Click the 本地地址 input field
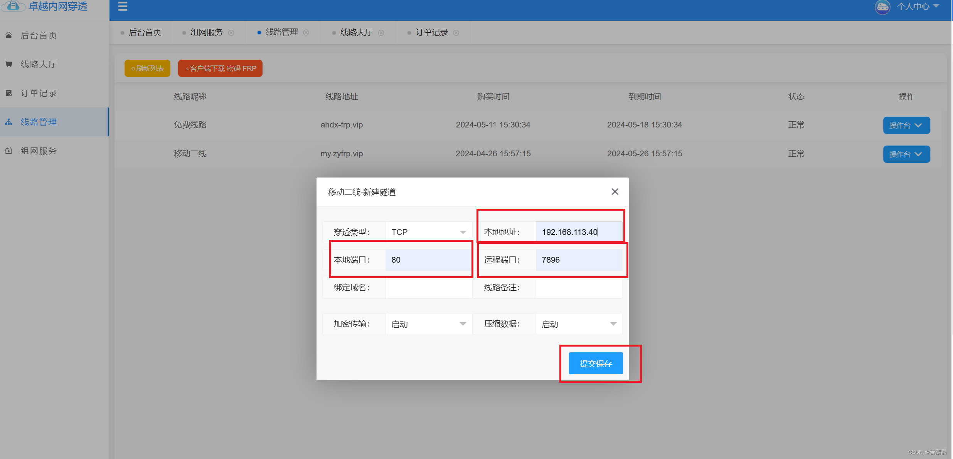The height and width of the screenshot is (459, 953). click(579, 232)
